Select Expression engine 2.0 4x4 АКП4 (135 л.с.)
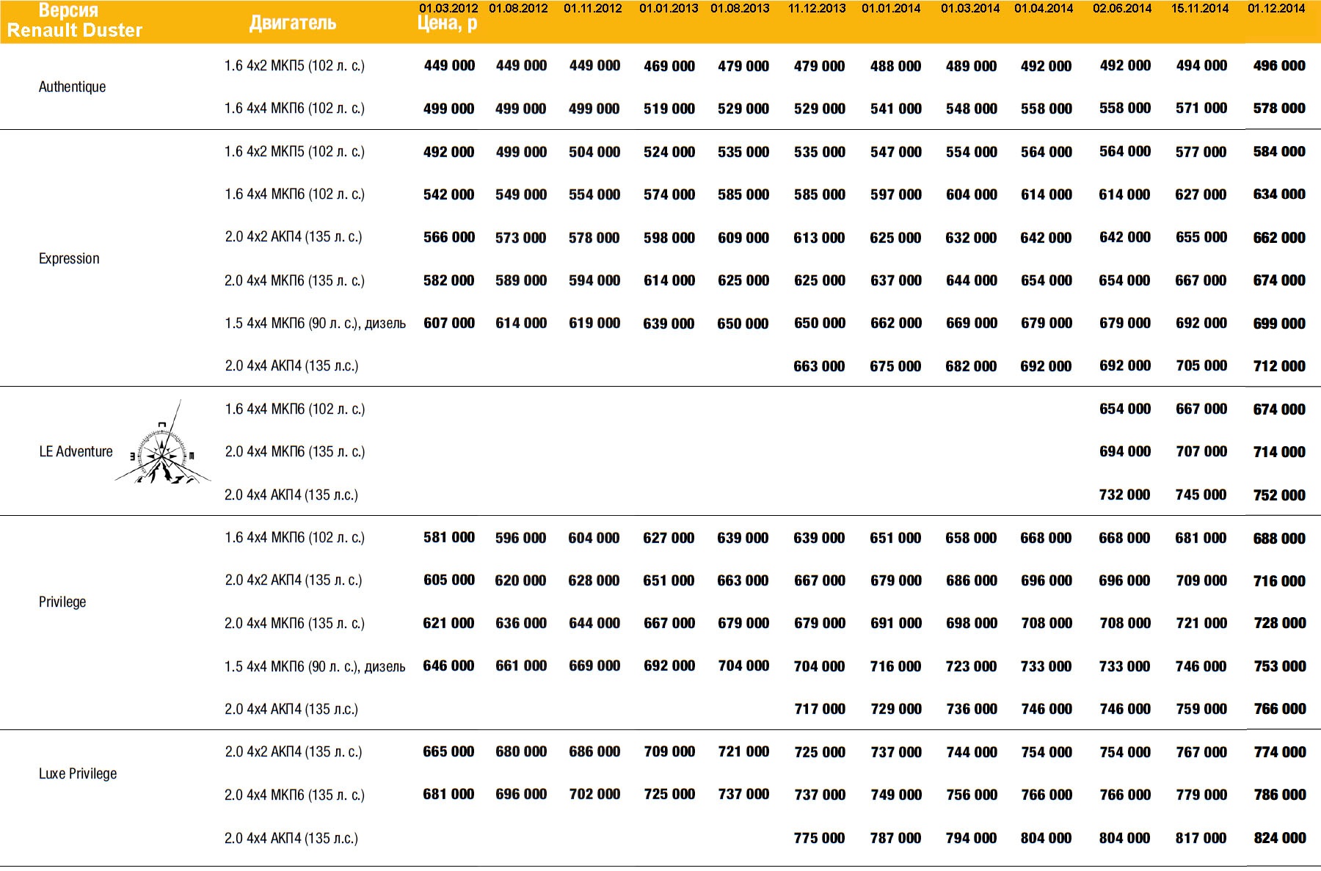 click(x=291, y=365)
